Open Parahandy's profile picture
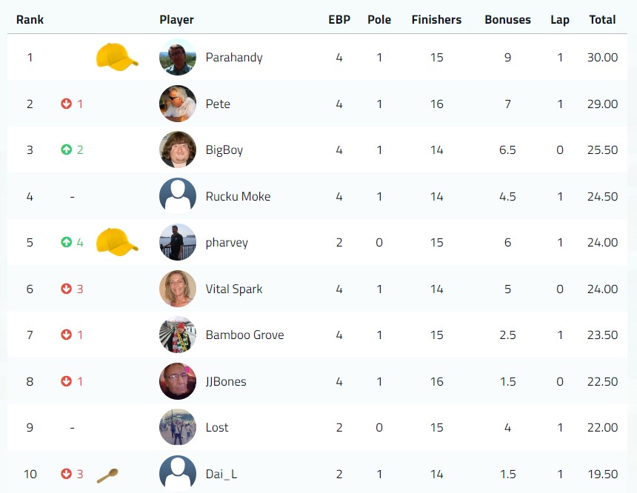 (x=178, y=57)
